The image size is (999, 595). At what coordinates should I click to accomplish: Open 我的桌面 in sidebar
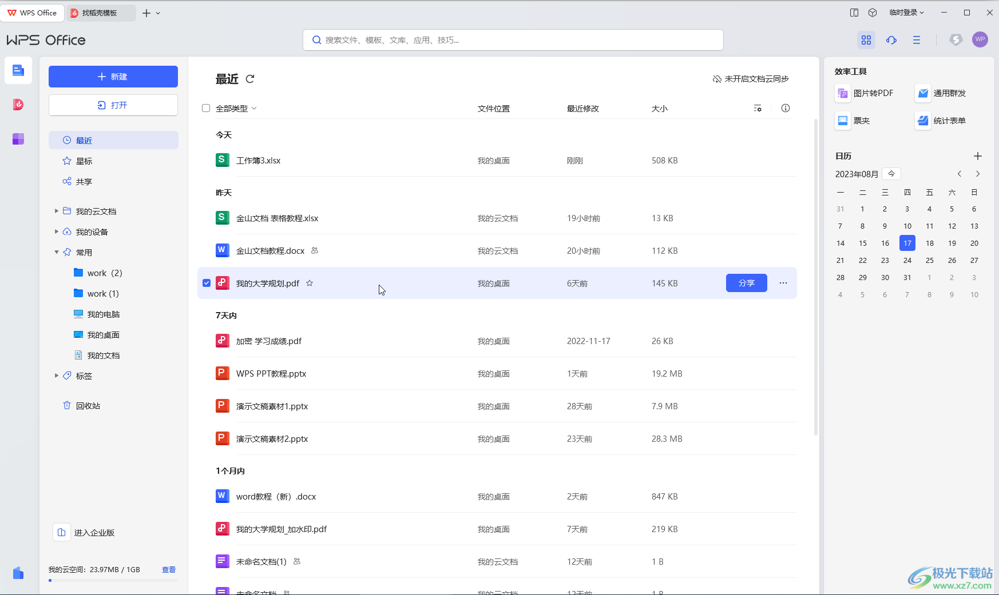pos(97,334)
